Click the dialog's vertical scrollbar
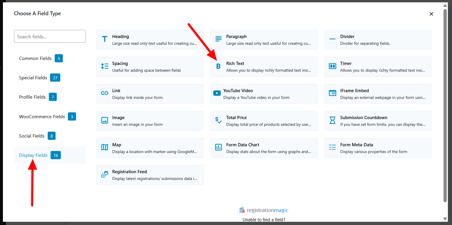 445,105
